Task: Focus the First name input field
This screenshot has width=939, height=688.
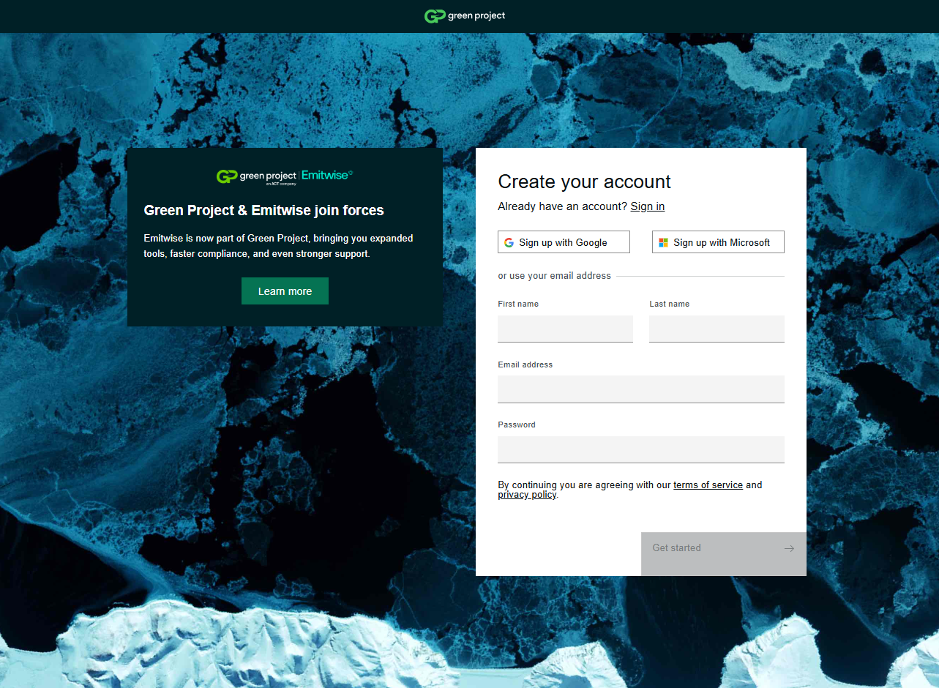Action: (x=565, y=329)
